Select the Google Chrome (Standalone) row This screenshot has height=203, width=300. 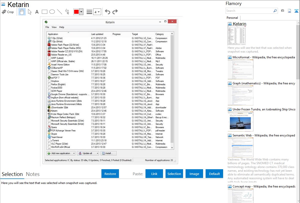(x=108, y=94)
